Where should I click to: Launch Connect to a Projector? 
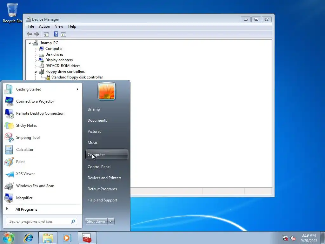[42, 101]
